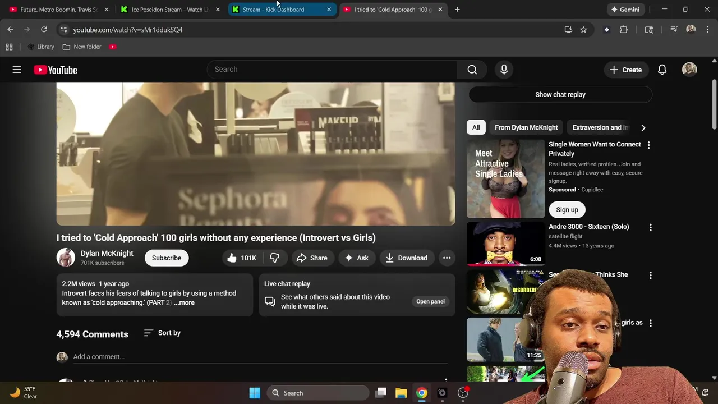Click Sign up on the ad
Screen dimensions: 718x404
pyautogui.click(x=567, y=210)
